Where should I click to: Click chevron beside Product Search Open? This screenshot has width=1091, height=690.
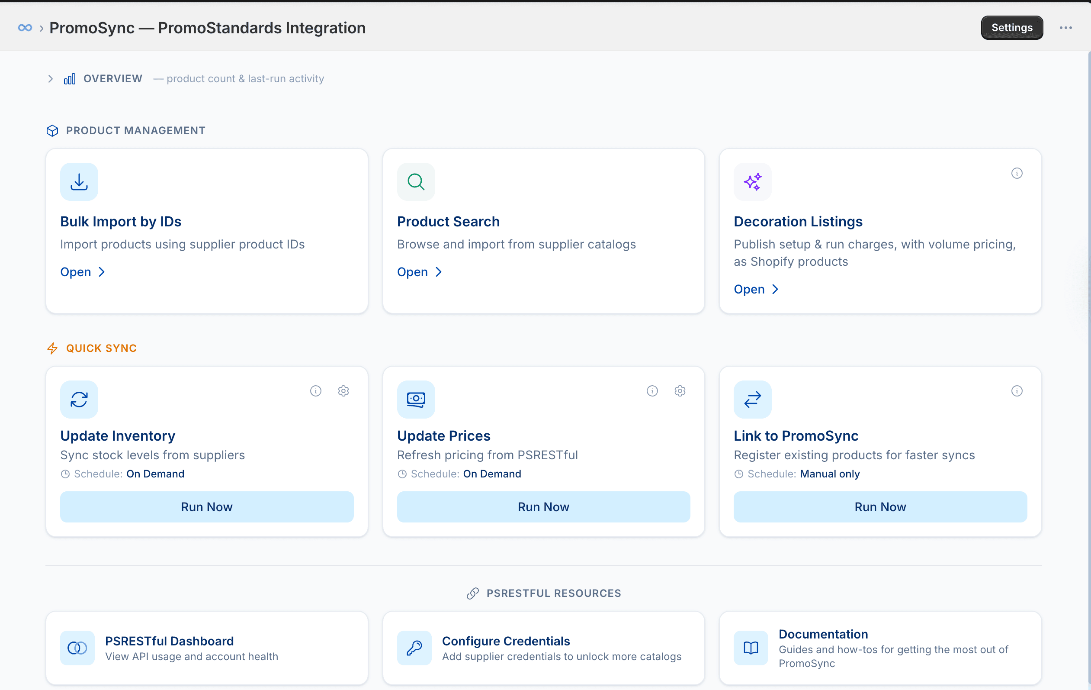pos(439,272)
